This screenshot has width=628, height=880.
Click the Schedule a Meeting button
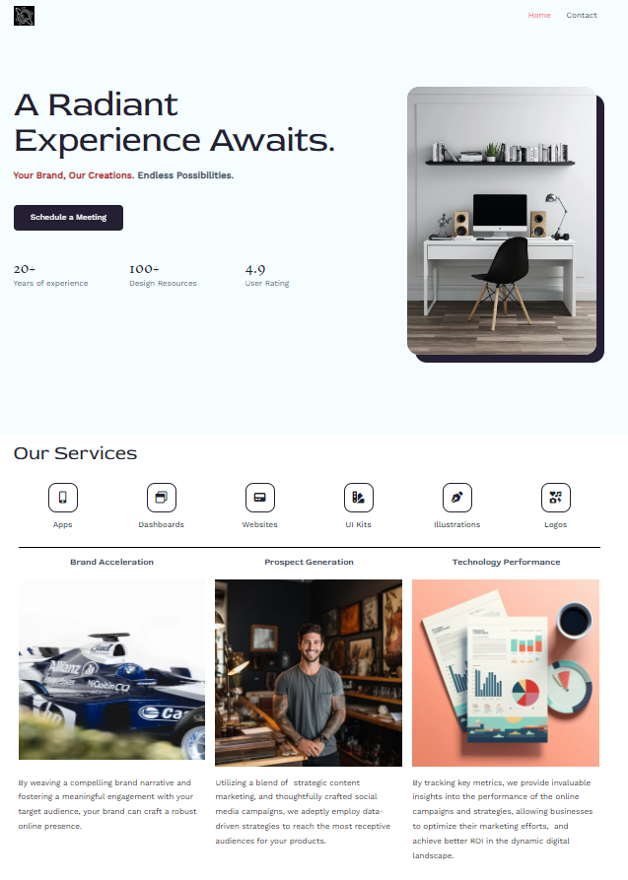(x=69, y=217)
